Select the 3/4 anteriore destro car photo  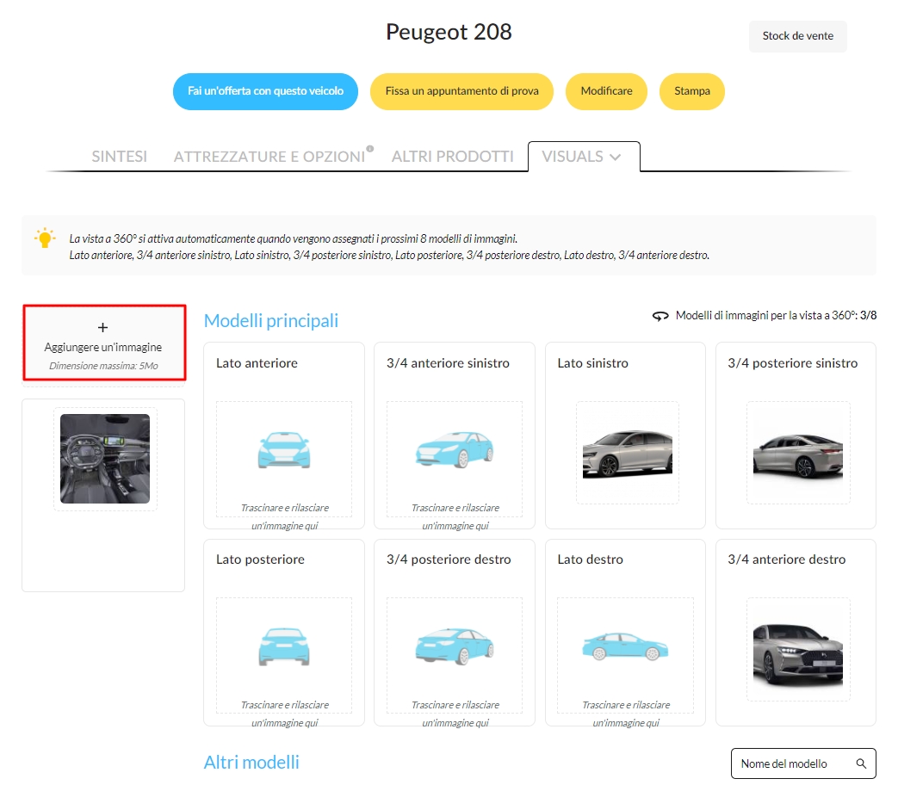click(x=798, y=654)
